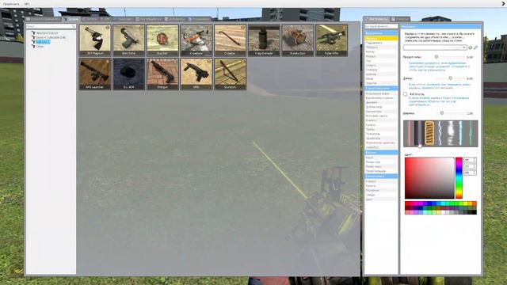Image resolution: width=507 pixels, height=285 pixels.
Task: Open the rope preset dropdown
Action: 435,47
